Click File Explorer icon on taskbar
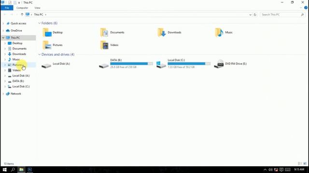Viewport: 309px width, 173px height. tap(21, 170)
